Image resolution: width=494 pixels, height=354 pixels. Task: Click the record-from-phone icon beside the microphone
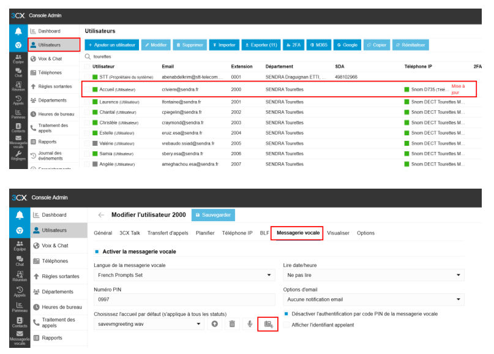pos(268,324)
